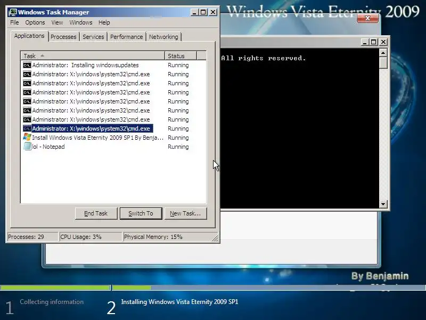Image resolution: width=426 pixels, height=320 pixels.
Task: Click the command prompt scrollbar thumb
Action: pyautogui.click(x=383, y=62)
